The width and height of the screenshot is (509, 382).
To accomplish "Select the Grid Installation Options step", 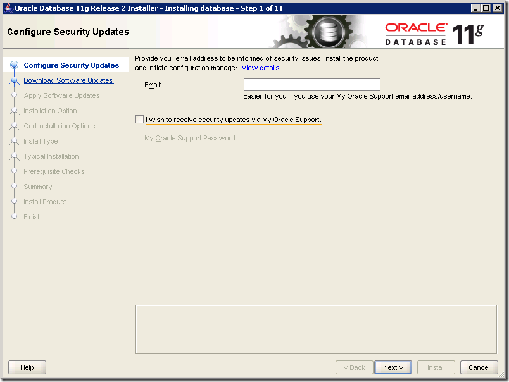I will [59, 126].
